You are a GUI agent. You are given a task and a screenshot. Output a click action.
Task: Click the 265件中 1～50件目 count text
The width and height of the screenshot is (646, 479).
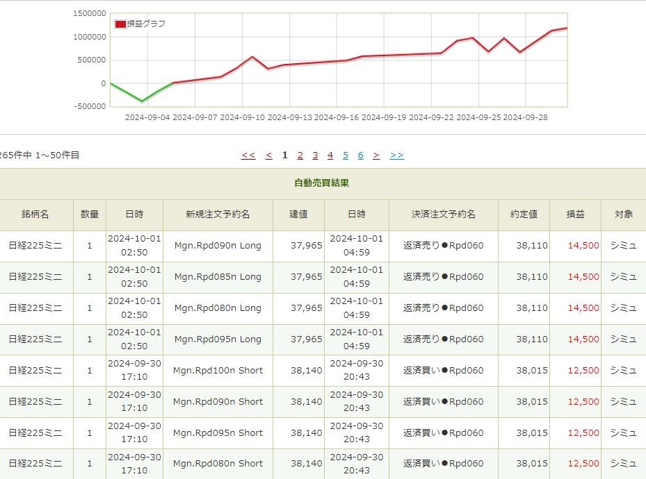click(x=39, y=156)
